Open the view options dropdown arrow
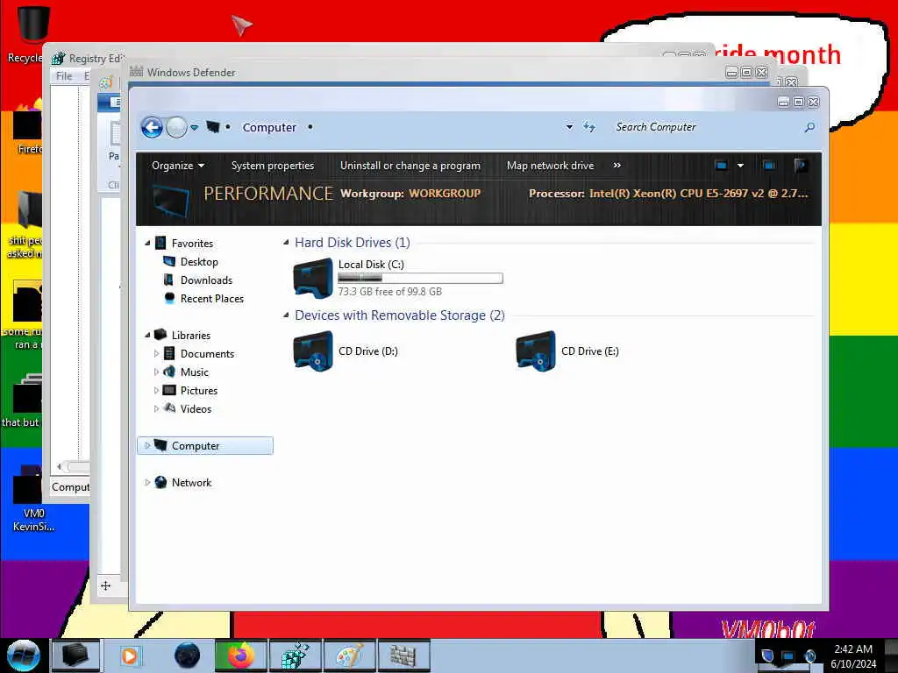898x673 pixels. click(740, 166)
